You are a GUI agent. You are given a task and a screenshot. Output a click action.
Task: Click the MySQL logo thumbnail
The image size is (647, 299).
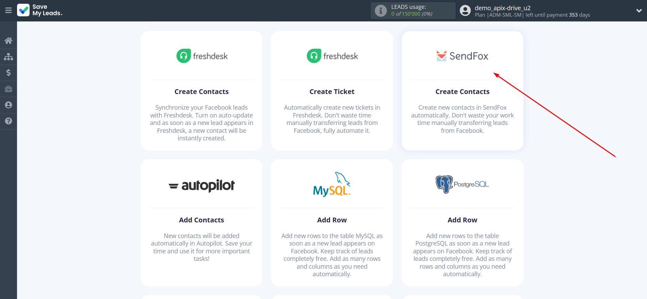(x=332, y=184)
